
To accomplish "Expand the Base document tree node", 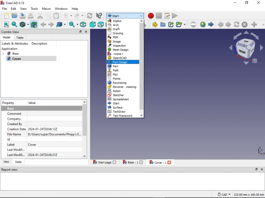I will click(x=3, y=54).
